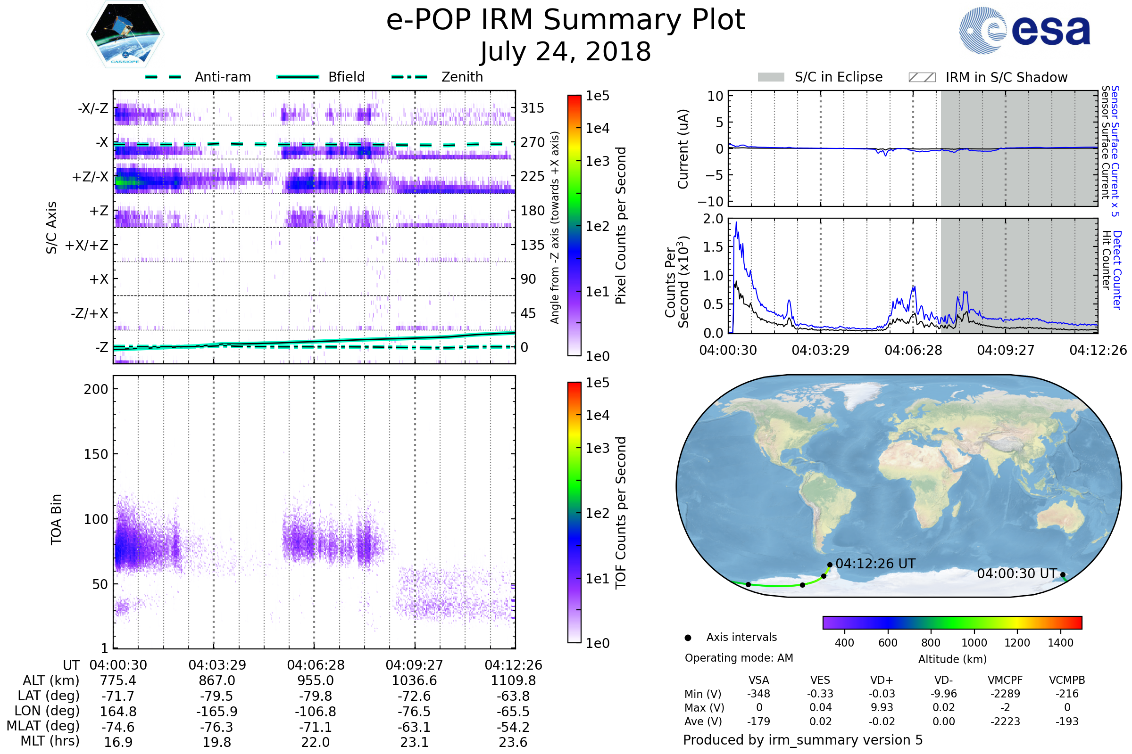The height and width of the screenshot is (754, 1132).
Task: Click the TOF Counts per Second colorbar
Action: (574, 512)
